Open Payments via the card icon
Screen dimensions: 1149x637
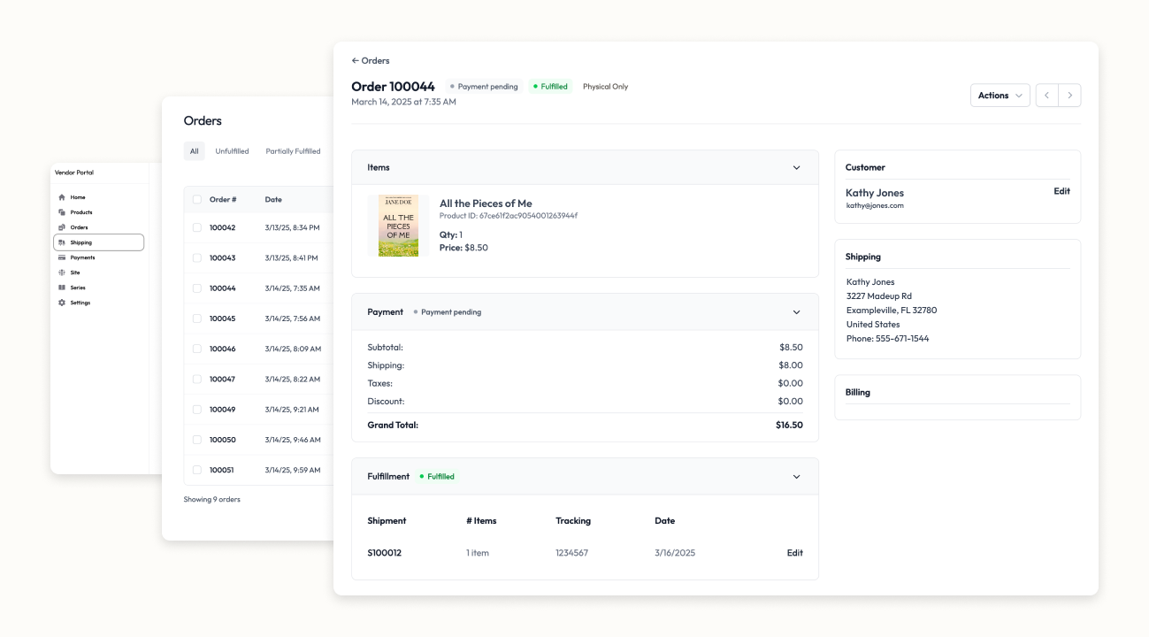coord(62,257)
